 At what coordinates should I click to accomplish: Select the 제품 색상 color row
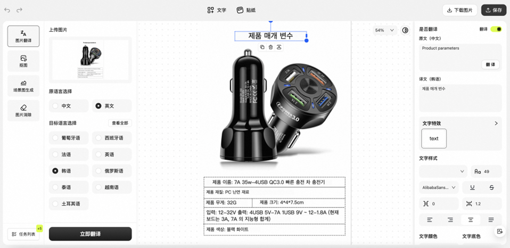point(227,229)
